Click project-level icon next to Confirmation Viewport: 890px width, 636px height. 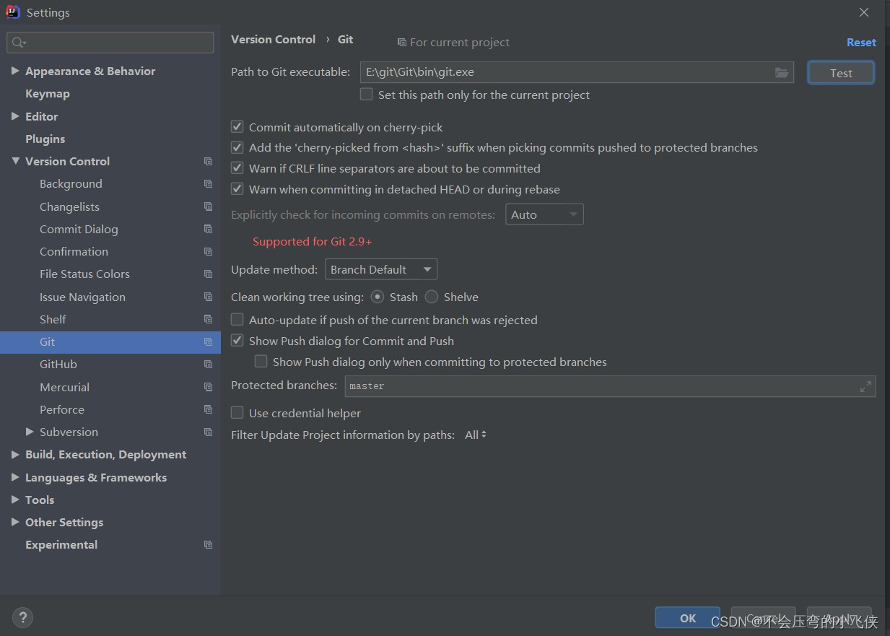(x=208, y=252)
